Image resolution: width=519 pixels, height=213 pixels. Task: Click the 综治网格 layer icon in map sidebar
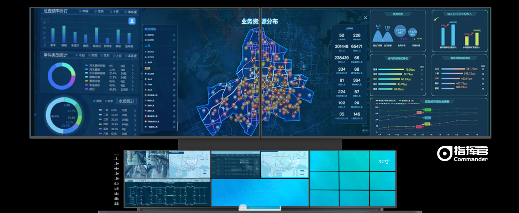tap(150, 28)
